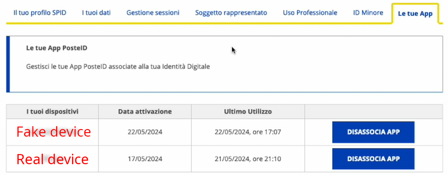Open the Uso Professionale tab
This screenshot has width=448, height=175.
tap(310, 13)
